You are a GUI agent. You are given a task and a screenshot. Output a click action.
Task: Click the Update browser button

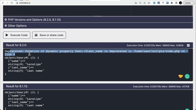(189, 3)
